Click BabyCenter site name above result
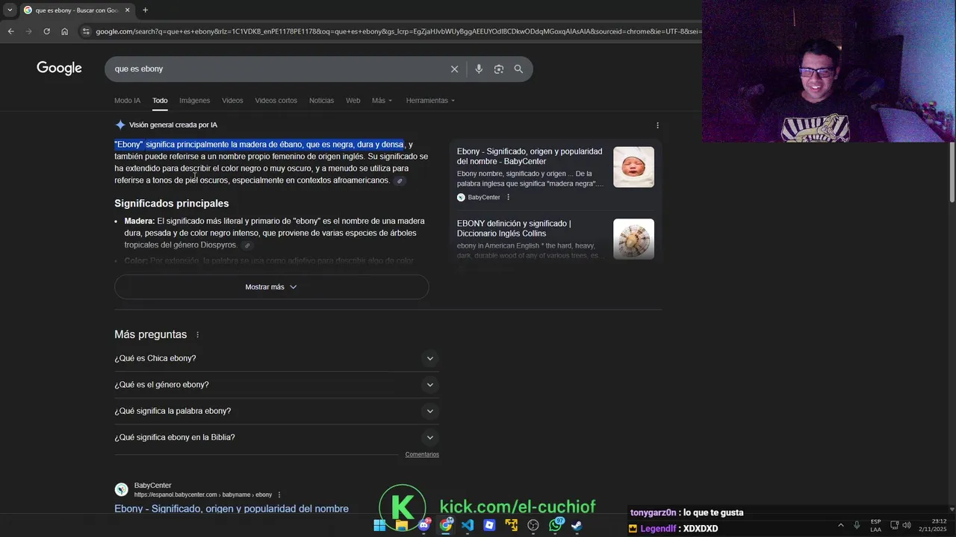956x537 pixels. (152, 486)
